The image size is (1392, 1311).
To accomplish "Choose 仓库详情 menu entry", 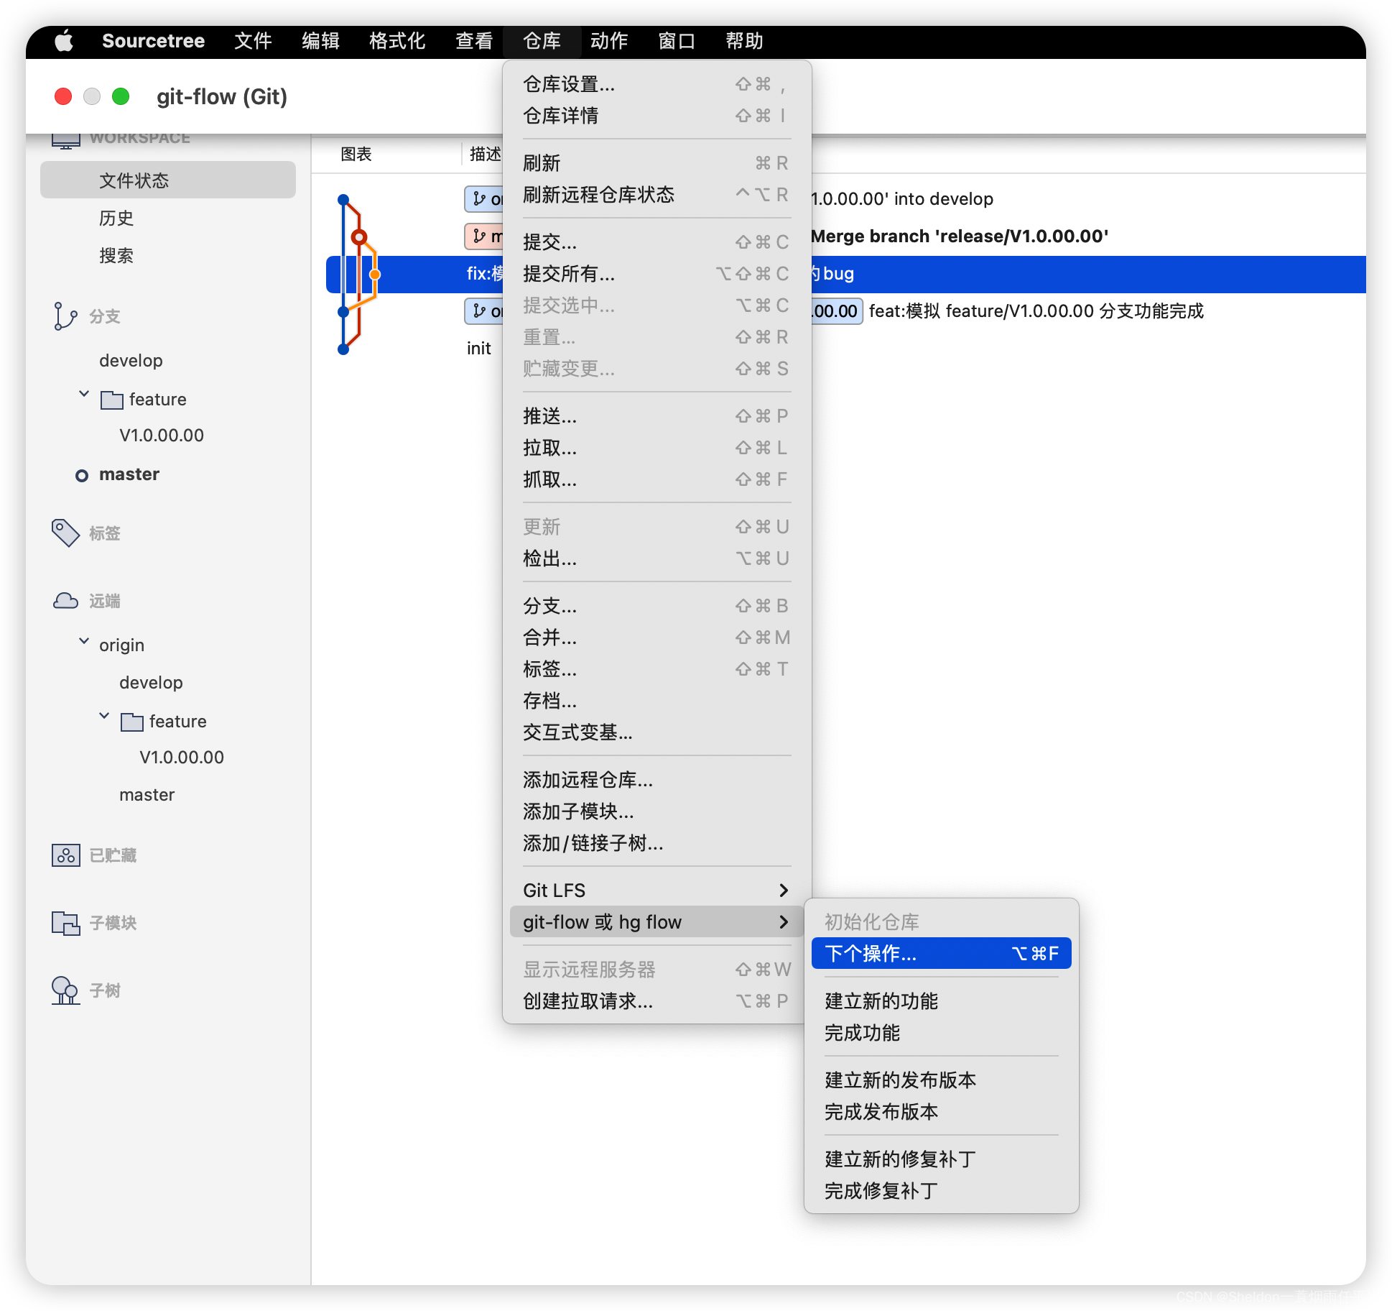I will coord(656,116).
